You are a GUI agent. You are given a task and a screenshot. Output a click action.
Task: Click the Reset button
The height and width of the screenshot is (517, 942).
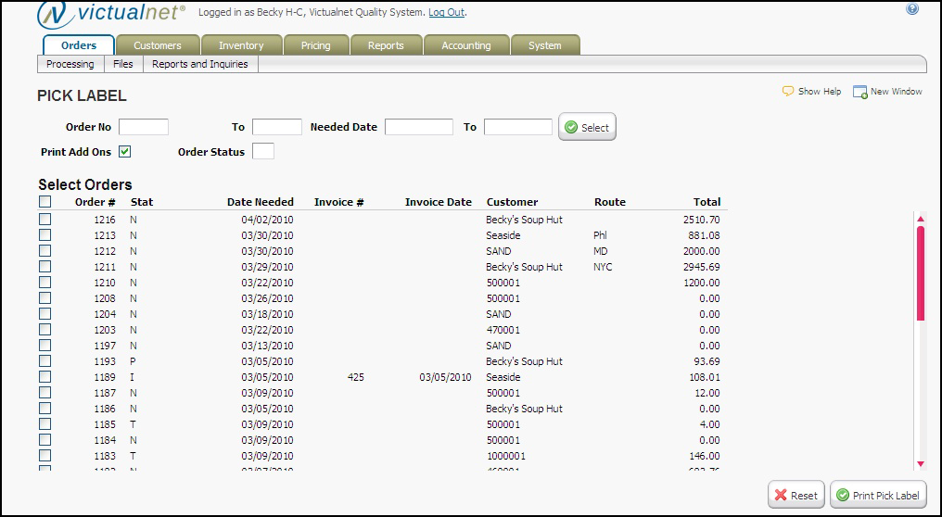(796, 495)
